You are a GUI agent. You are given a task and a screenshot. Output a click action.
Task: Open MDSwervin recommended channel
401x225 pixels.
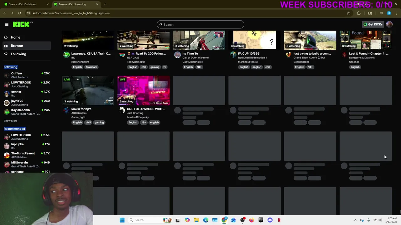point(27,164)
